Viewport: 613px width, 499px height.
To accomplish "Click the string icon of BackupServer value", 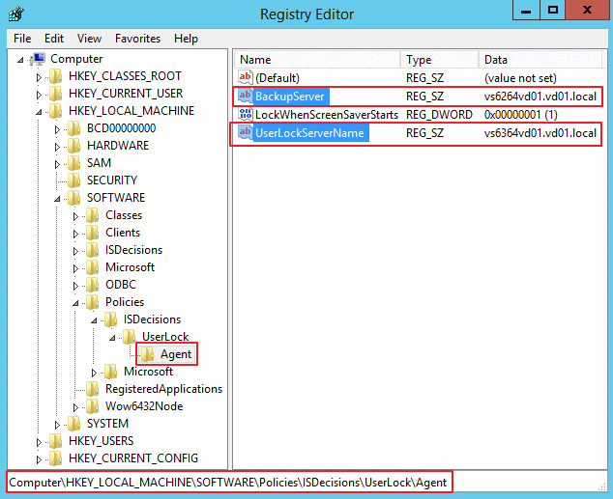I will (x=246, y=96).
